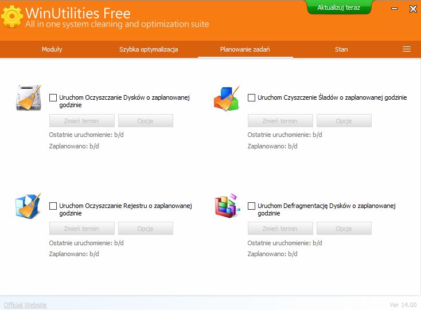Click Zmień termin for Czyszczenie Śladów
This screenshot has height=310, width=421.
pos(280,121)
